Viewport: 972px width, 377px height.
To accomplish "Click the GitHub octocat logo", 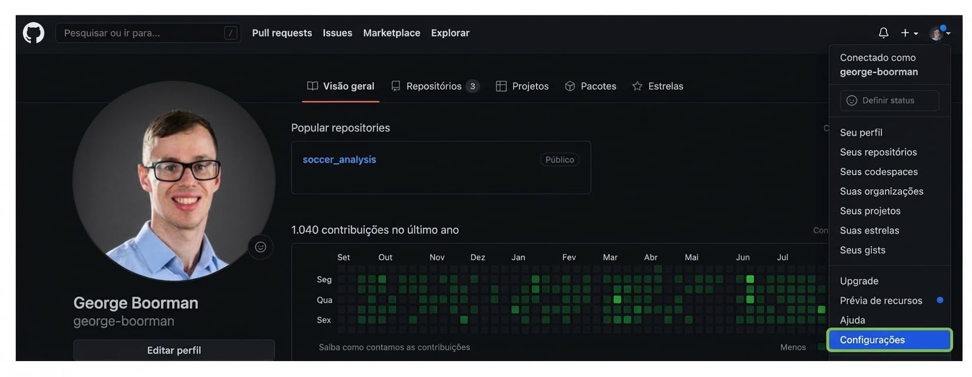I will click(34, 33).
